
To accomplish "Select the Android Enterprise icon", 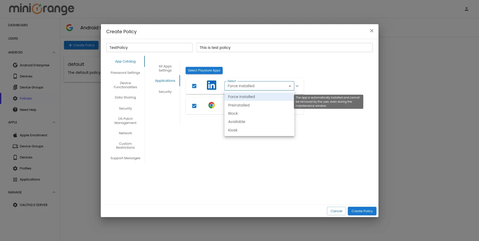I will 15,65.
